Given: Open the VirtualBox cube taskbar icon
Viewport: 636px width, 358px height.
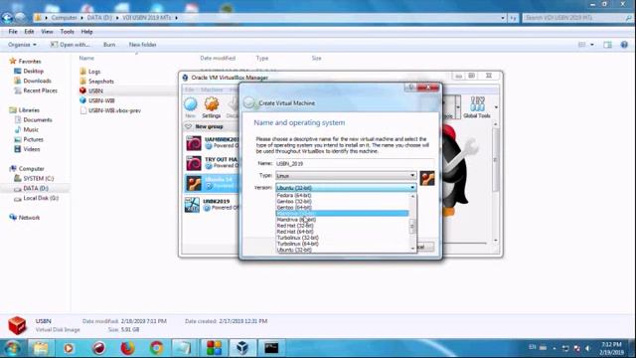Looking at the screenshot, I should (x=242, y=348).
